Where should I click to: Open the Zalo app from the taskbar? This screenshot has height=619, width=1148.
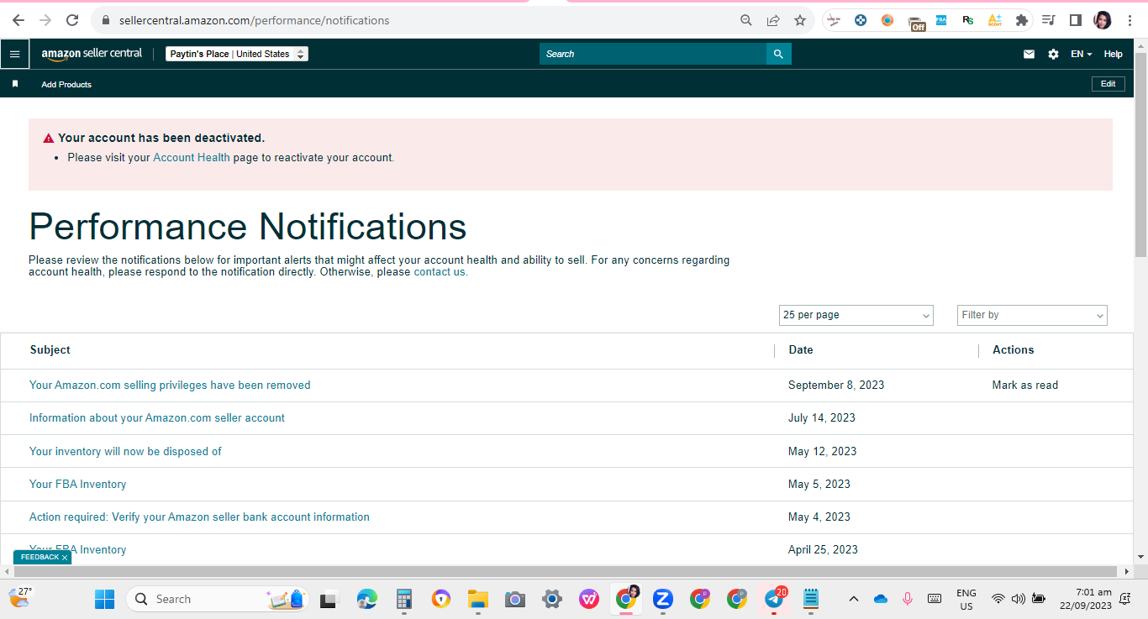coord(663,599)
